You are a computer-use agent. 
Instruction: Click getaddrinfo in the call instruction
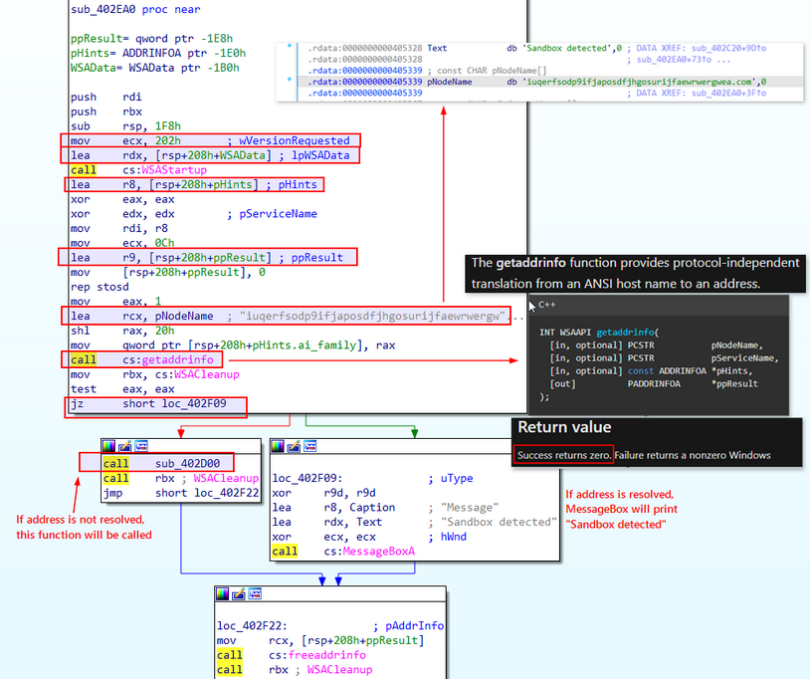coord(177,359)
